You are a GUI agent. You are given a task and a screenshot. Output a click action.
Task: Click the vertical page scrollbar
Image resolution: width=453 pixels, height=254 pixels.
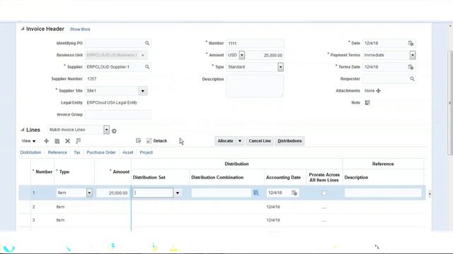click(x=450, y=103)
